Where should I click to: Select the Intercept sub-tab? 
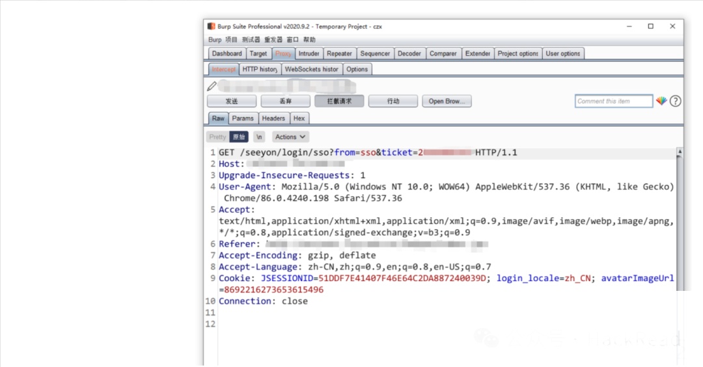(223, 69)
